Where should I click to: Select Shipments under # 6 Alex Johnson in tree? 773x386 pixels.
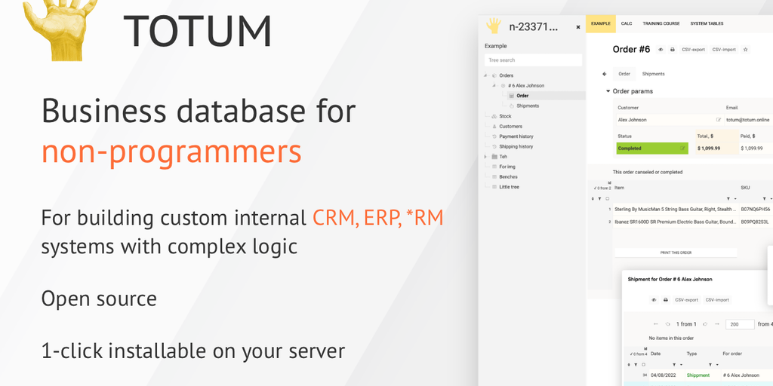[528, 106]
